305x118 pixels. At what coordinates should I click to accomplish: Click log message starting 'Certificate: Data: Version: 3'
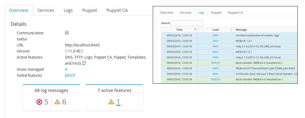coord(266,74)
